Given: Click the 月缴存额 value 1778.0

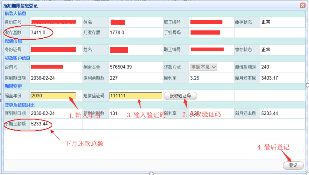Looking at the screenshot, I should tap(117, 33).
